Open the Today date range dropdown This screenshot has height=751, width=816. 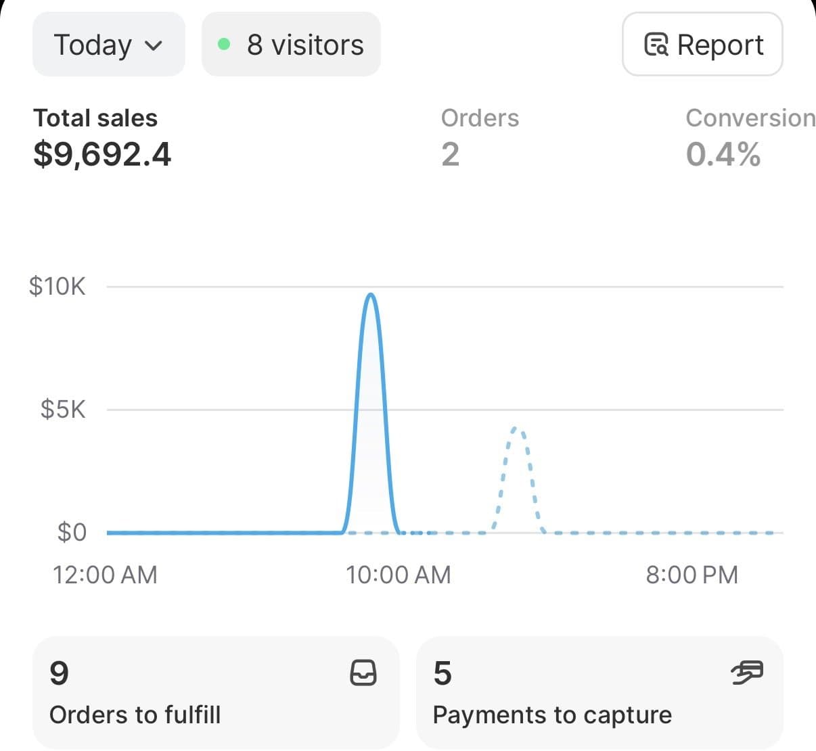click(x=108, y=45)
